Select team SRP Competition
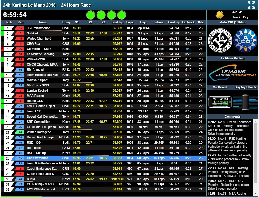259x197 pixels. [x=39, y=122]
